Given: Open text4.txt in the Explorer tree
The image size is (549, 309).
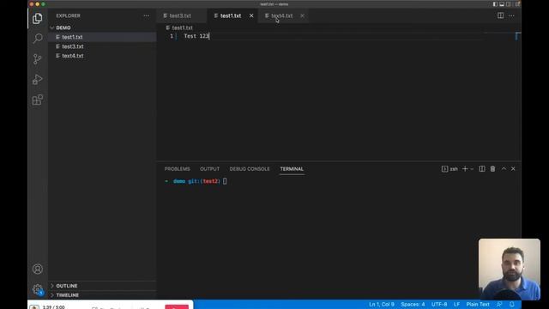Looking at the screenshot, I should (103, 56).
